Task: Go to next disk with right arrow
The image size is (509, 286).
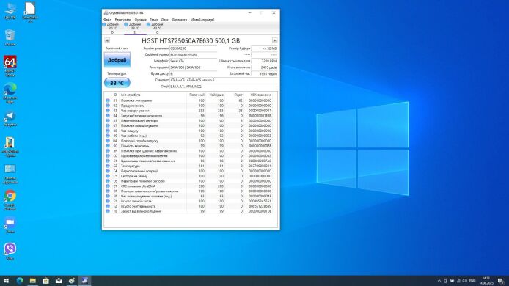Action: pos(274,40)
